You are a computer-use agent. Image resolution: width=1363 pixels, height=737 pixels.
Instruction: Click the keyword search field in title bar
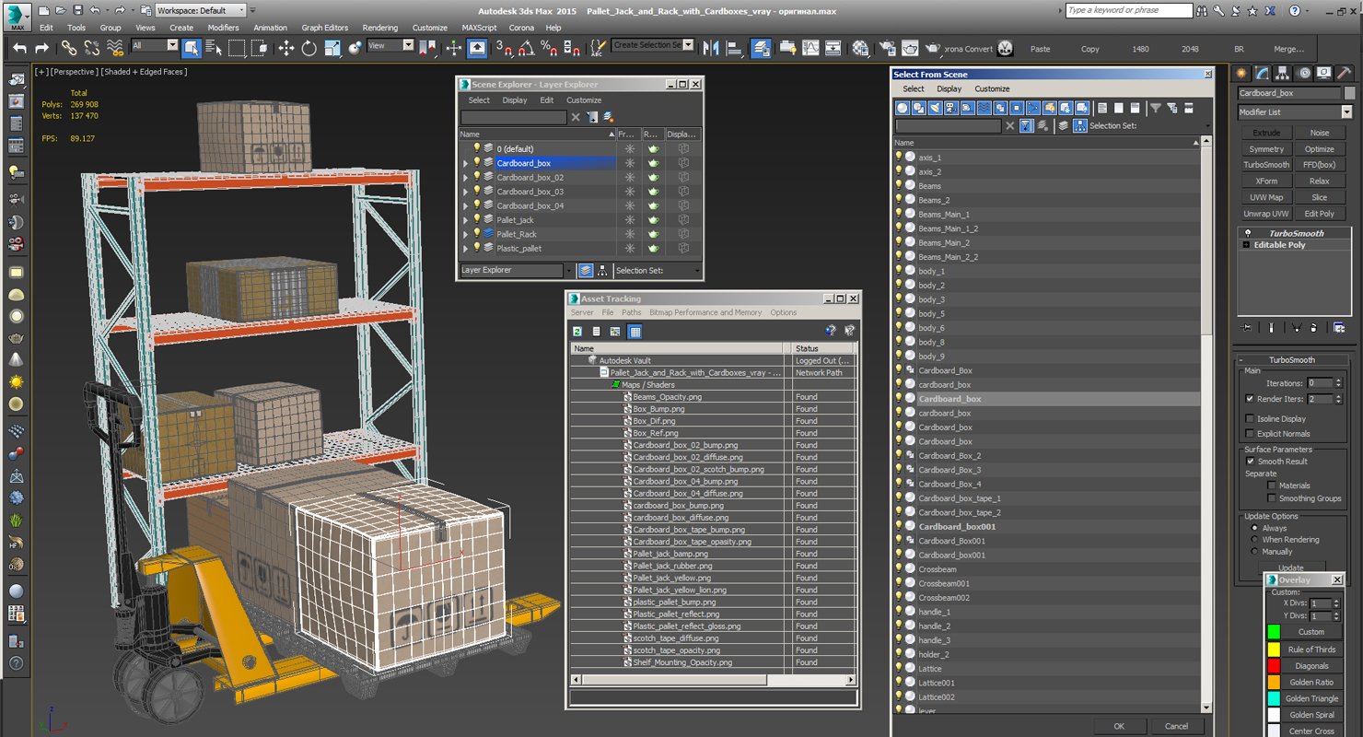[x=1128, y=10]
